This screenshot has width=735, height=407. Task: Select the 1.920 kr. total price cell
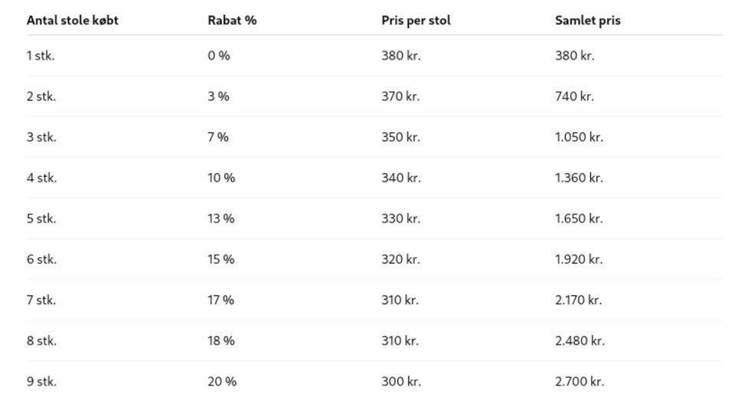579,259
